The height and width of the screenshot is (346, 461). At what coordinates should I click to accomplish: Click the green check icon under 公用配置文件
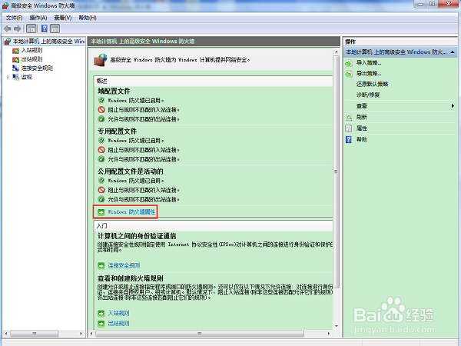pyautogui.click(x=101, y=199)
